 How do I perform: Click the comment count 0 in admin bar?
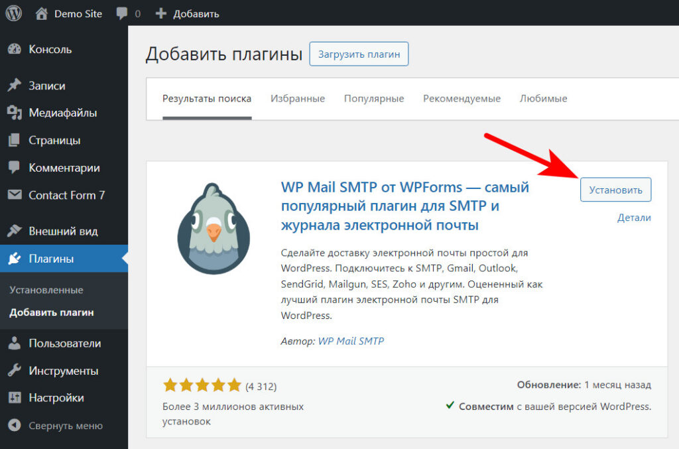click(138, 14)
